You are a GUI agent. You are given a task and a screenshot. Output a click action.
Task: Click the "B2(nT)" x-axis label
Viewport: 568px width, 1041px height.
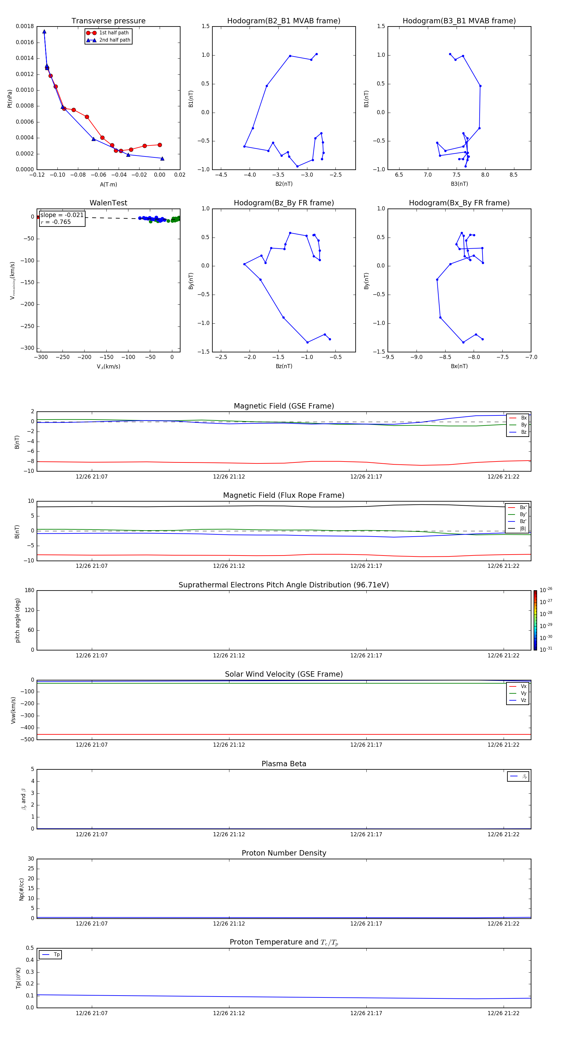point(284,184)
